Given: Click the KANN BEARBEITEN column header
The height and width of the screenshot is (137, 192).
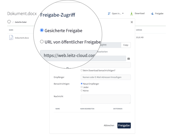Looking at the screenshot, I should pos(87,109).
